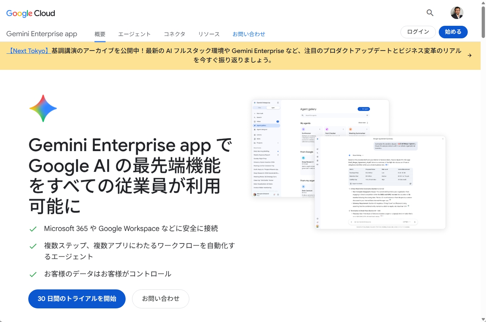Viewport: 486px width, 322px height.
Task: Open the コネクタ tab
Action: coord(175,34)
